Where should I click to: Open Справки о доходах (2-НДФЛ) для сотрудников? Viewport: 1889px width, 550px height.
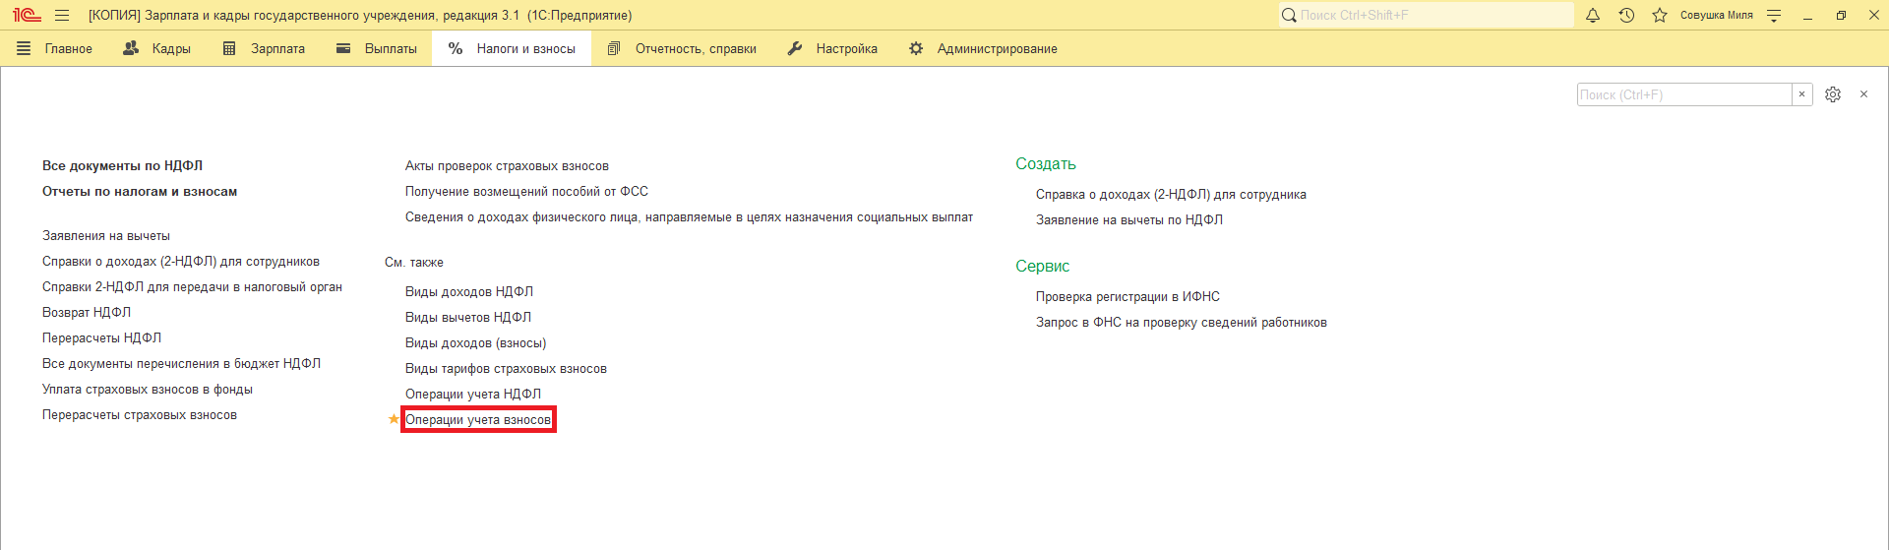tap(181, 261)
